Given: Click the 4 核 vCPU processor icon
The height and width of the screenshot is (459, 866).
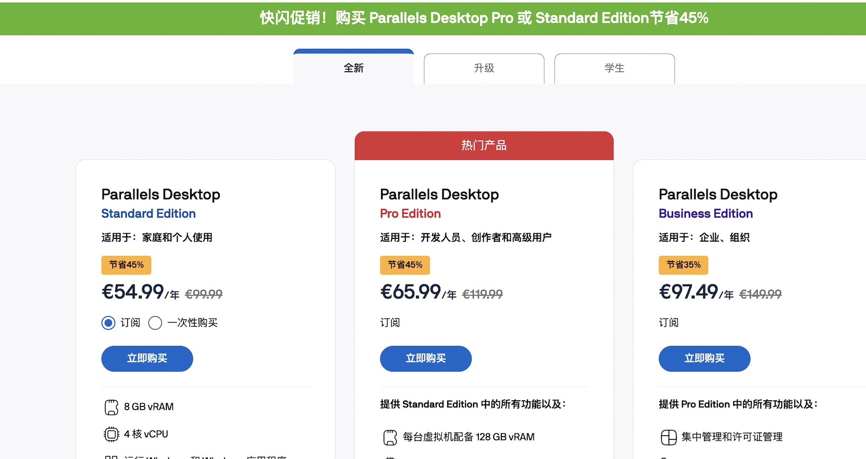Looking at the screenshot, I should (111, 434).
